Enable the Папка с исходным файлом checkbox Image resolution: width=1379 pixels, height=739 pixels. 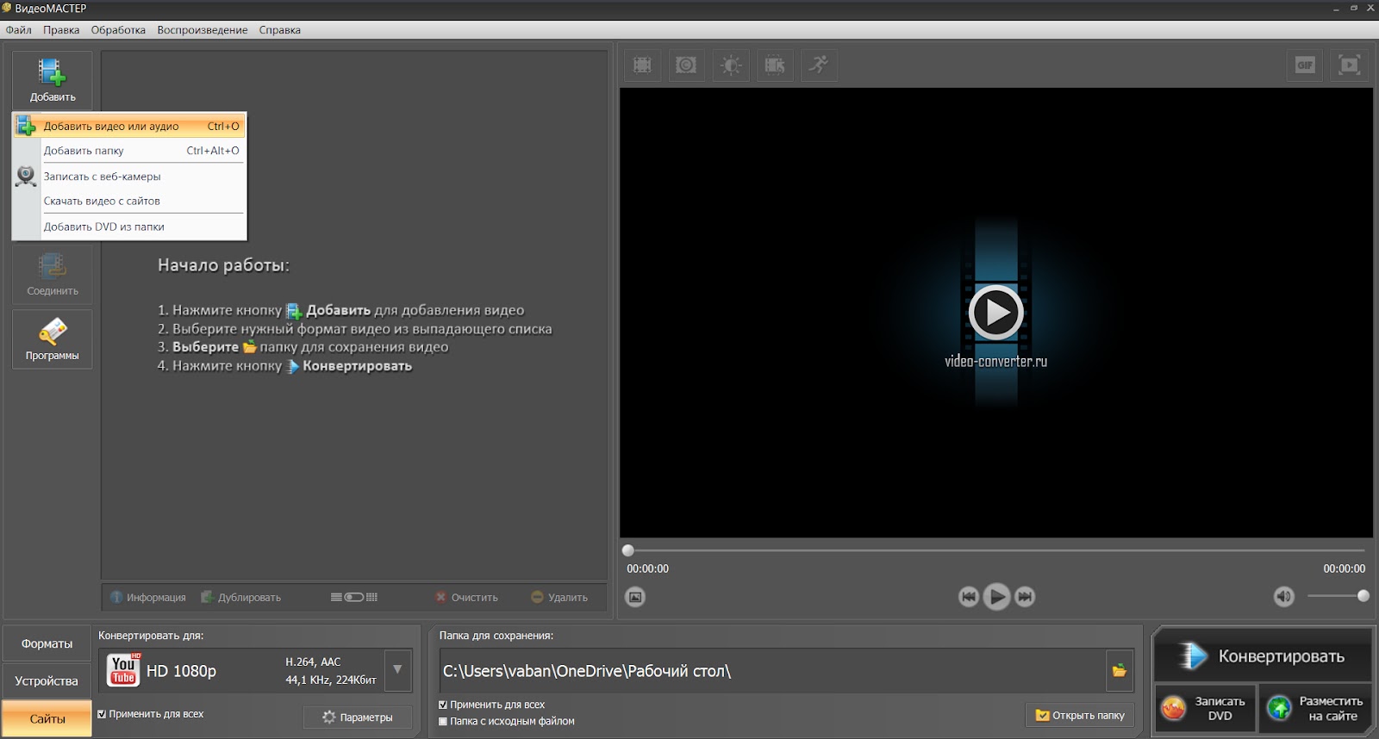click(x=444, y=722)
